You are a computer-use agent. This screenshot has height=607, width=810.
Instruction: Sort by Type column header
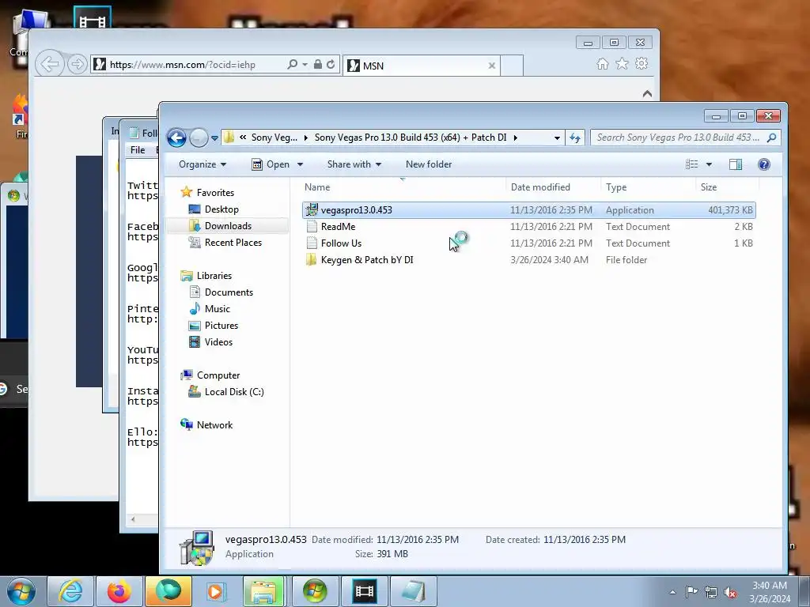(x=649, y=187)
